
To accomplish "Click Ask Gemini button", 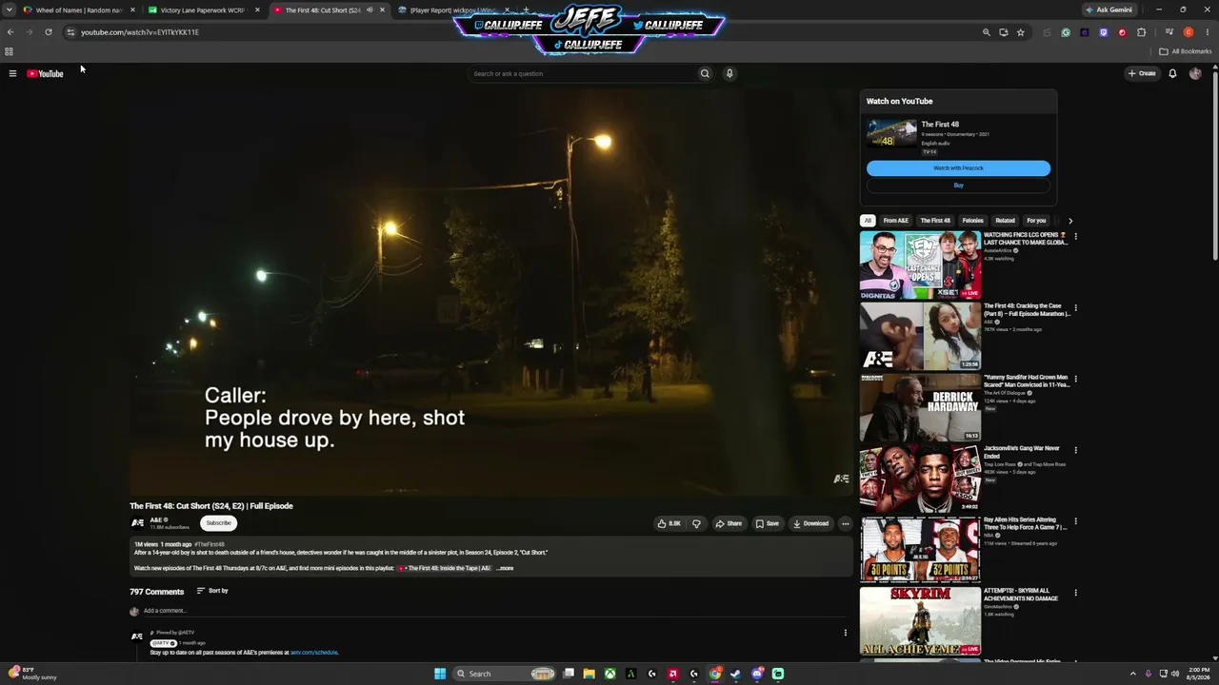I will (1109, 10).
